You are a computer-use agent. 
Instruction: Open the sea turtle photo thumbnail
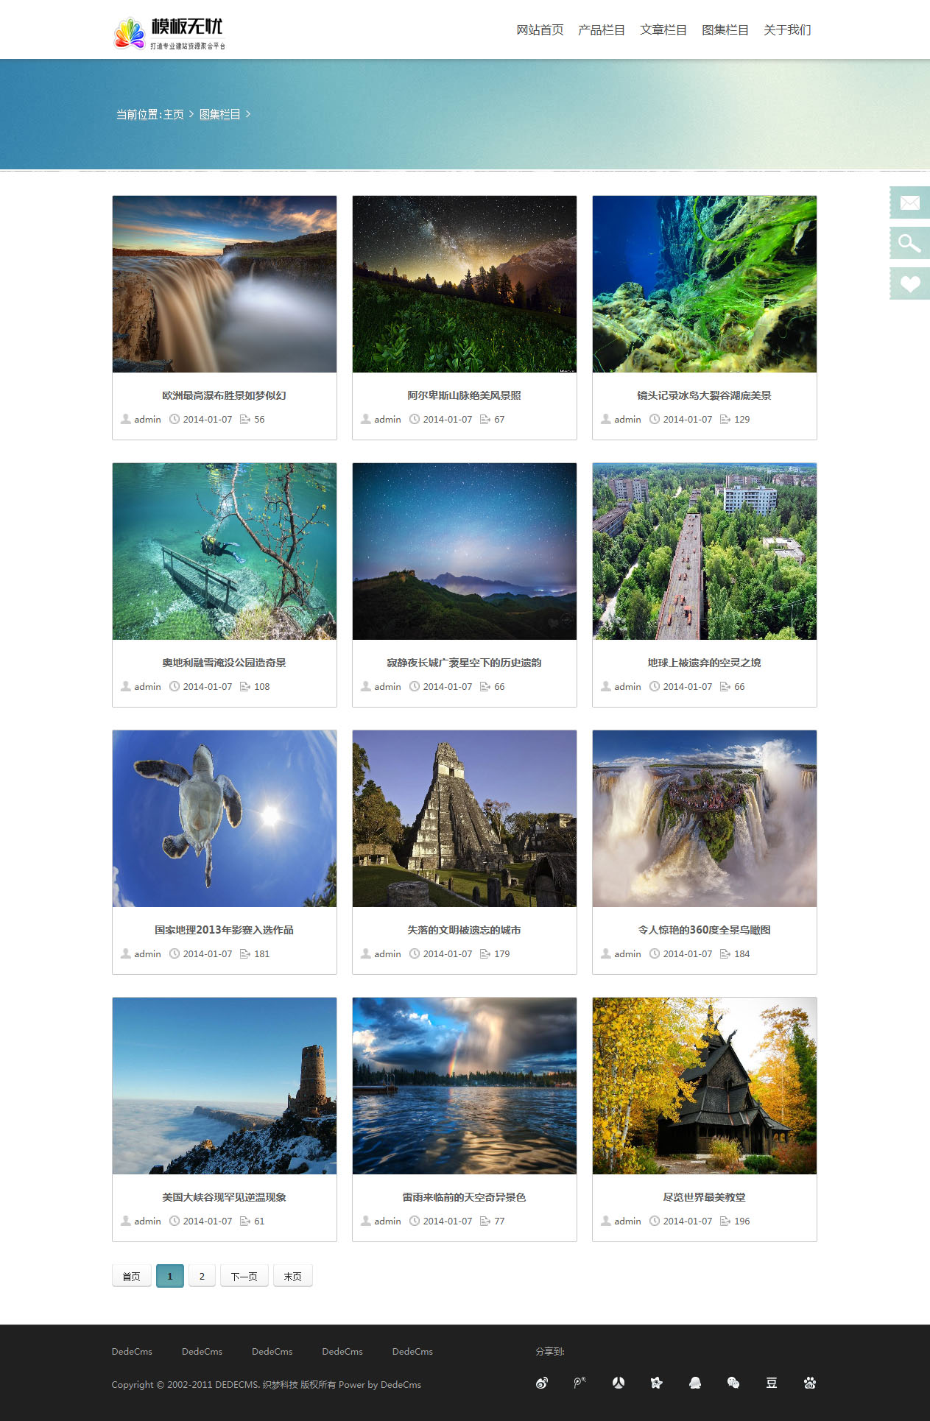click(225, 819)
